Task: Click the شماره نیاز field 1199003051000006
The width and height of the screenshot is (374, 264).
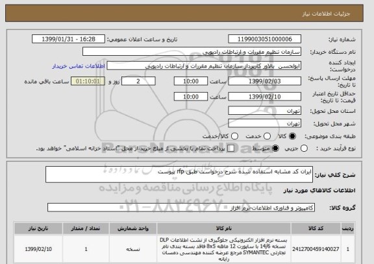Action: click(x=264, y=39)
